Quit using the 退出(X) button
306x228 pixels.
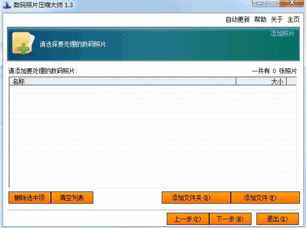[277, 219]
